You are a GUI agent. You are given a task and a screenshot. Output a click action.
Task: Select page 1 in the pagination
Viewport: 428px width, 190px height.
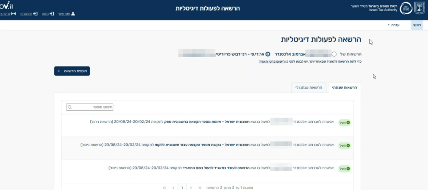pos(182,187)
